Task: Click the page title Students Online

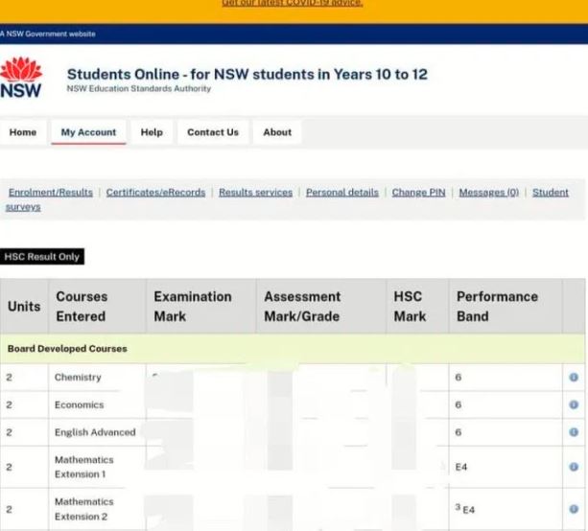Action: tap(247, 74)
